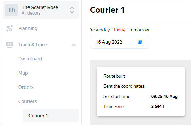Switch date to Tomorrow
The height and width of the screenshot is (125, 191).
139,30
